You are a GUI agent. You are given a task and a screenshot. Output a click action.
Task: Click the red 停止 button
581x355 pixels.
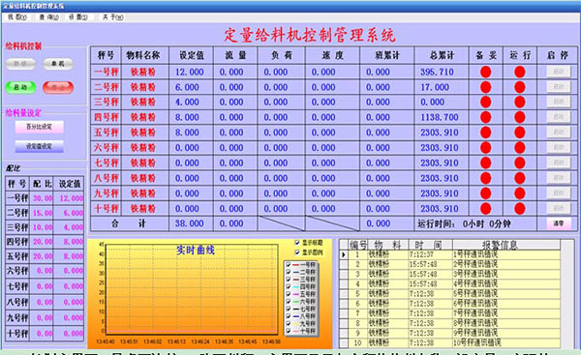(x=58, y=87)
